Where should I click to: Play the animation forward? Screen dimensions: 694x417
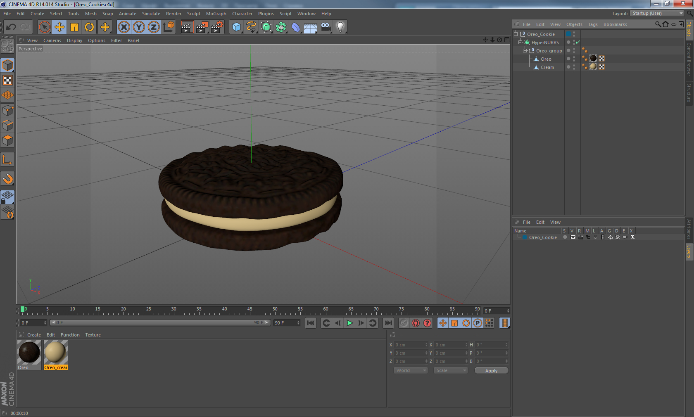pyautogui.click(x=349, y=323)
